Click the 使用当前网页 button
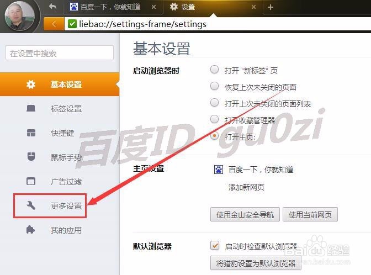The width and height of the screenshot is (371, 275). pos(310,214)
